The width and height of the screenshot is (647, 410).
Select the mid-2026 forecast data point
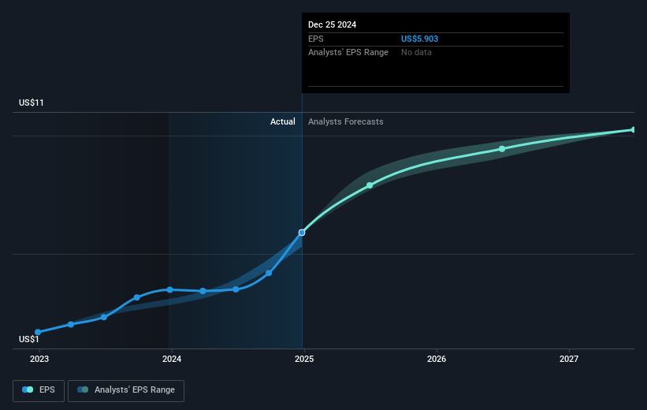click(x=502, y=149)
